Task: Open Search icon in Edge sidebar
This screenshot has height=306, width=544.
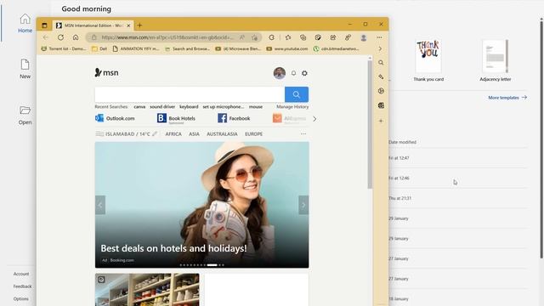Action: click(x=381, y=63)
